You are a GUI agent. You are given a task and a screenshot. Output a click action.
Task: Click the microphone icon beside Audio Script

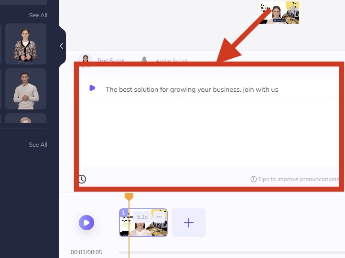click(x=144, y=60)
